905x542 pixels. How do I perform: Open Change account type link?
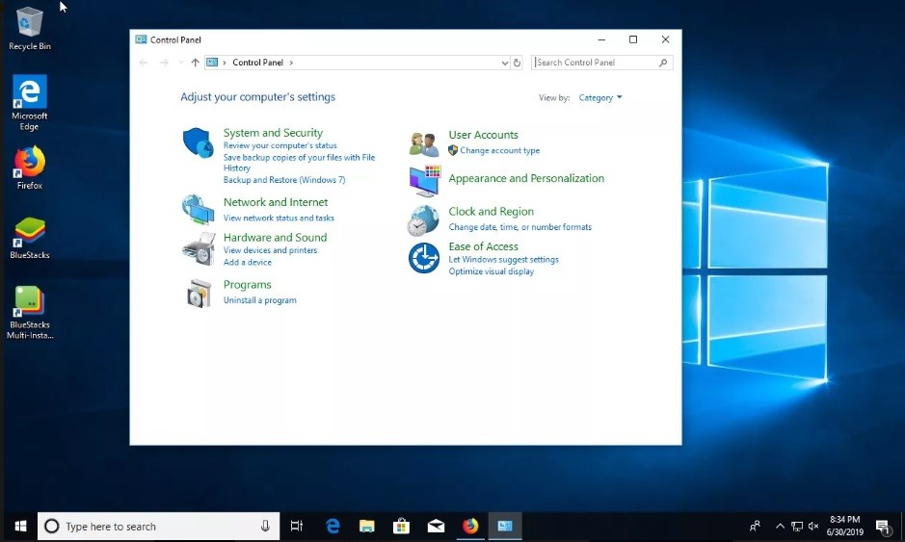499,151
